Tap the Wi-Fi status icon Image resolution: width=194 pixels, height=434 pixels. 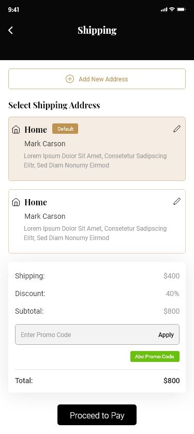172,9
